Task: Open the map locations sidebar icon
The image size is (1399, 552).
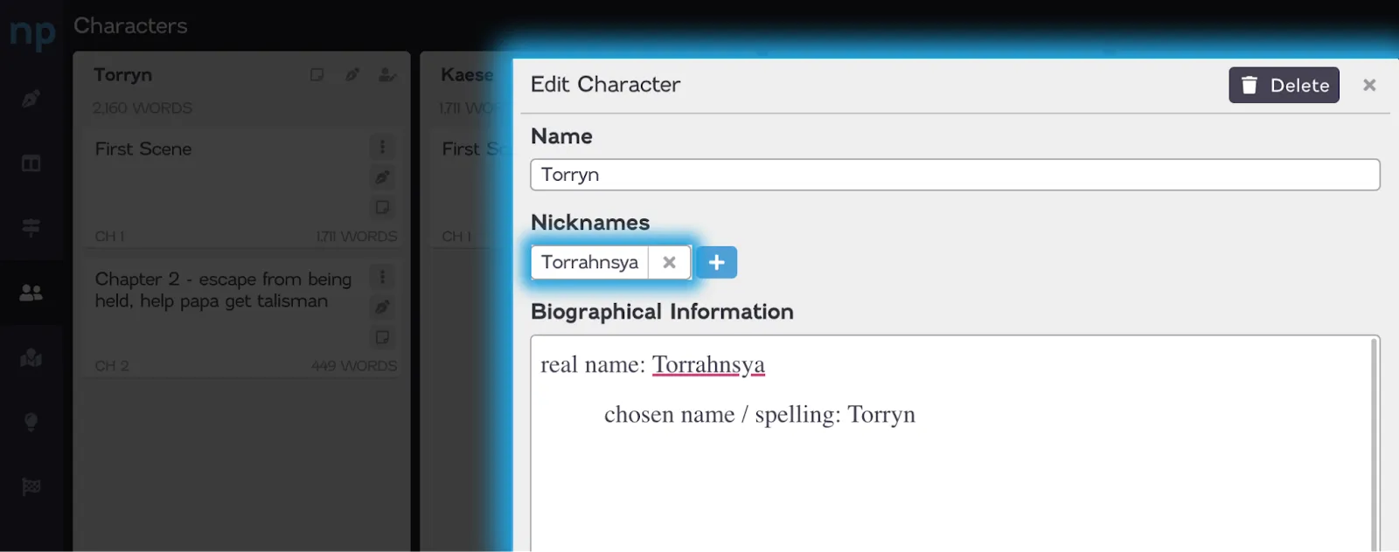Action: [31, 357]
